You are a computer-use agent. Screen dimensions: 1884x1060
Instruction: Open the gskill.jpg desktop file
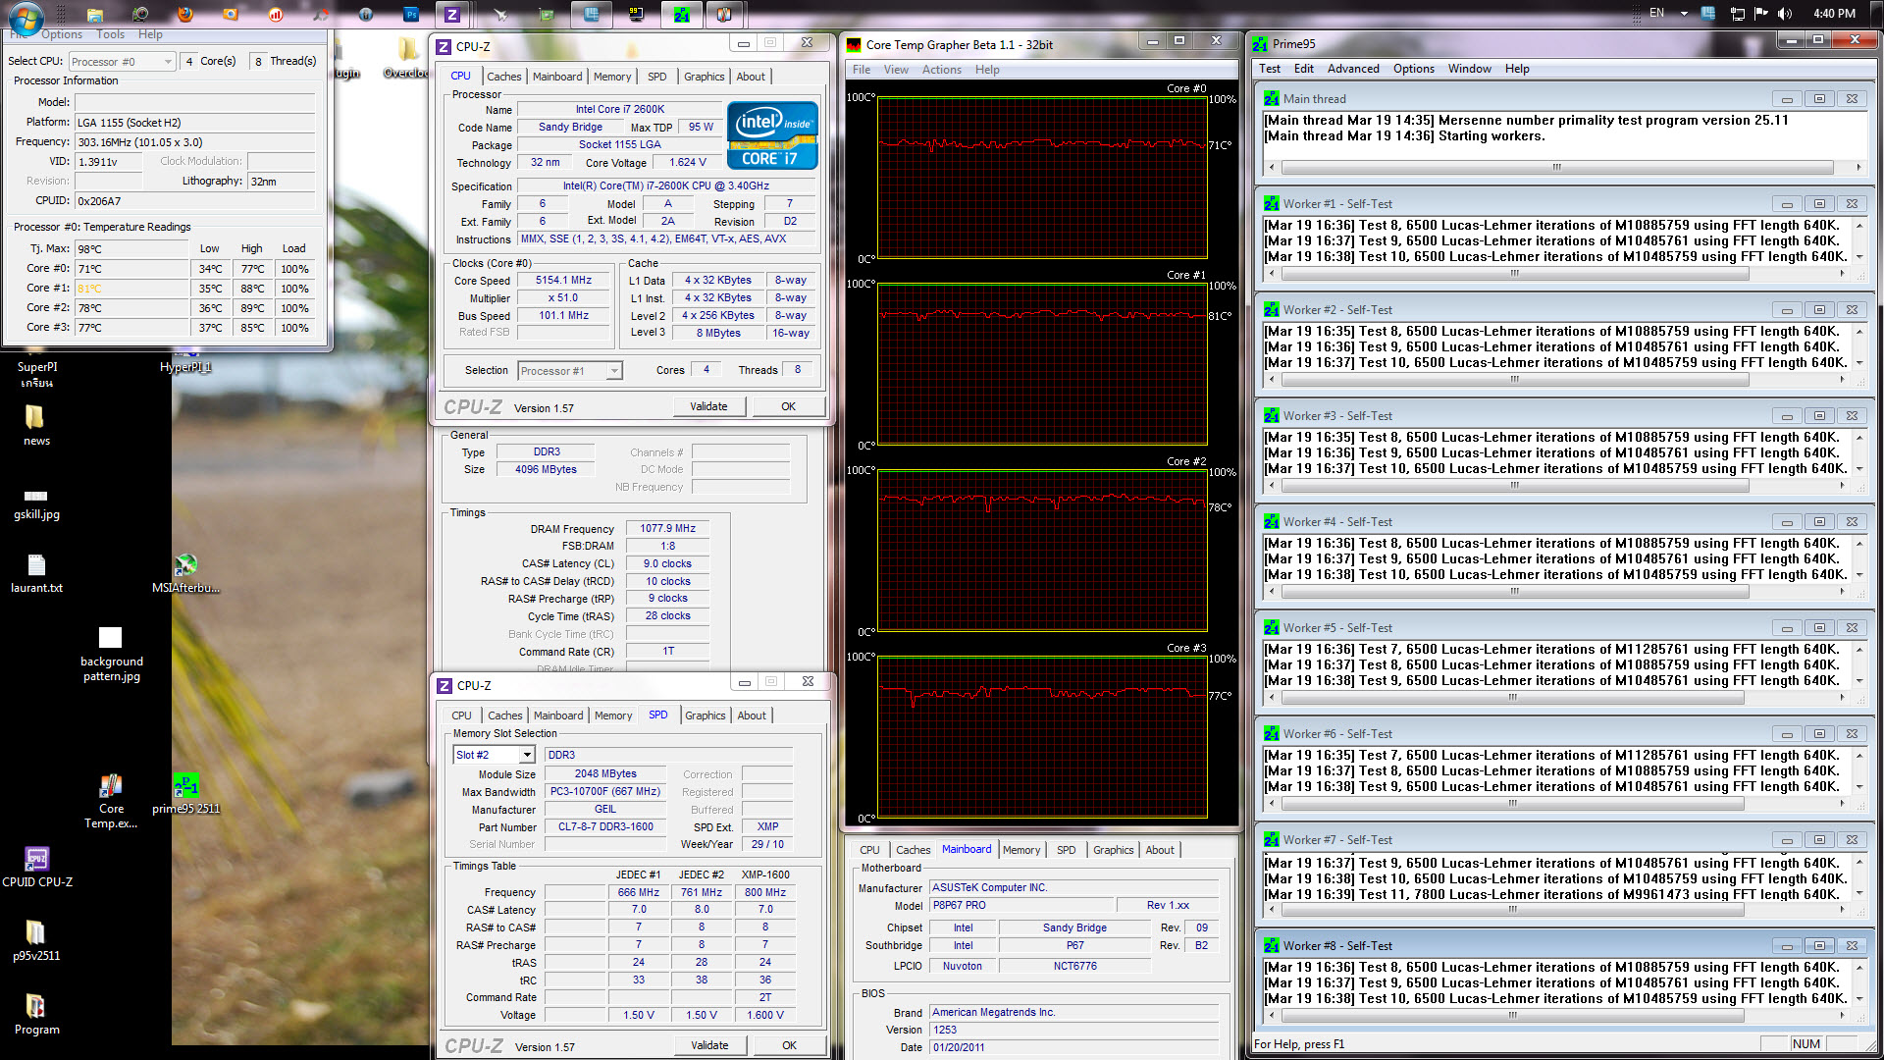point(36,496)
